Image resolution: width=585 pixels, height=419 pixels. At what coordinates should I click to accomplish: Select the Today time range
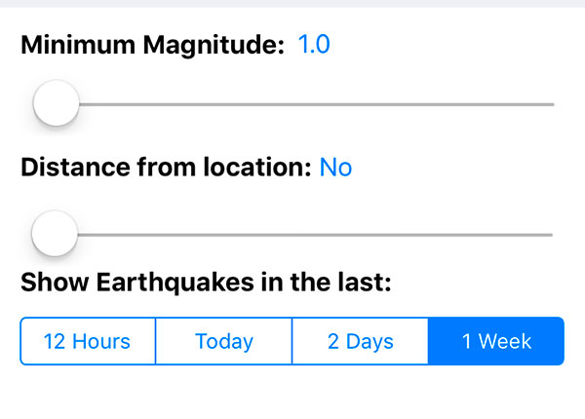223,341
